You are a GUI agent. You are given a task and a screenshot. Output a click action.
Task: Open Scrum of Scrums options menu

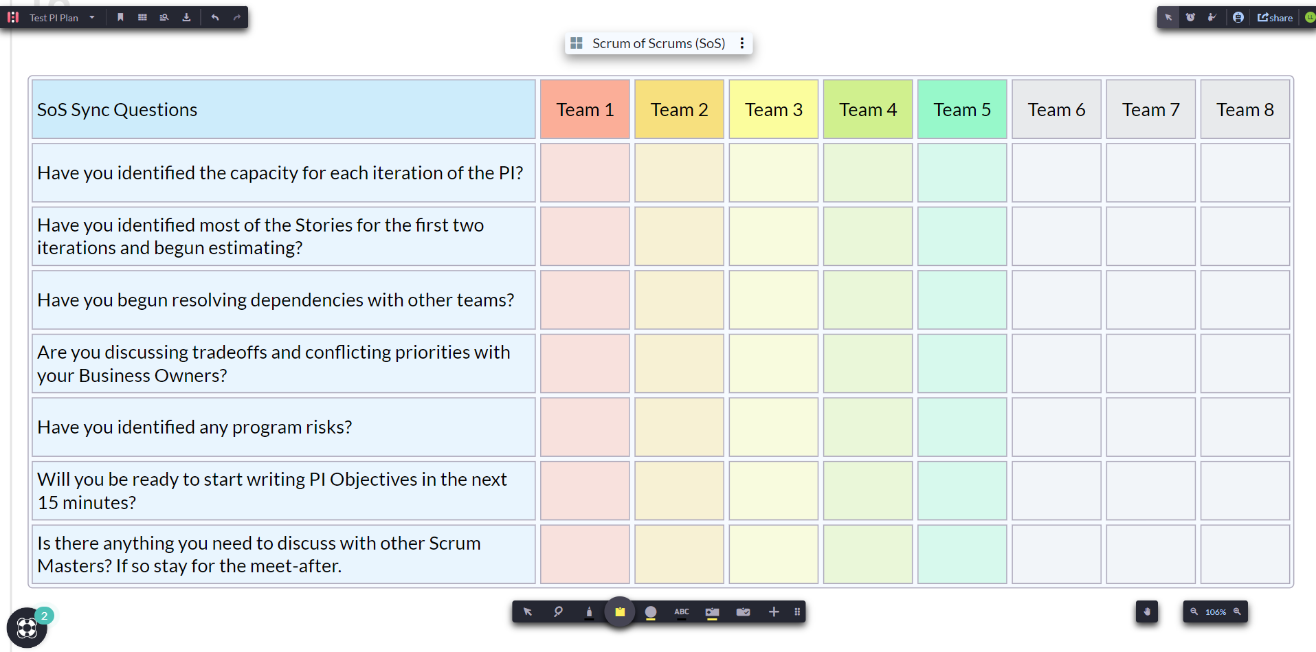tap(742, 43)
